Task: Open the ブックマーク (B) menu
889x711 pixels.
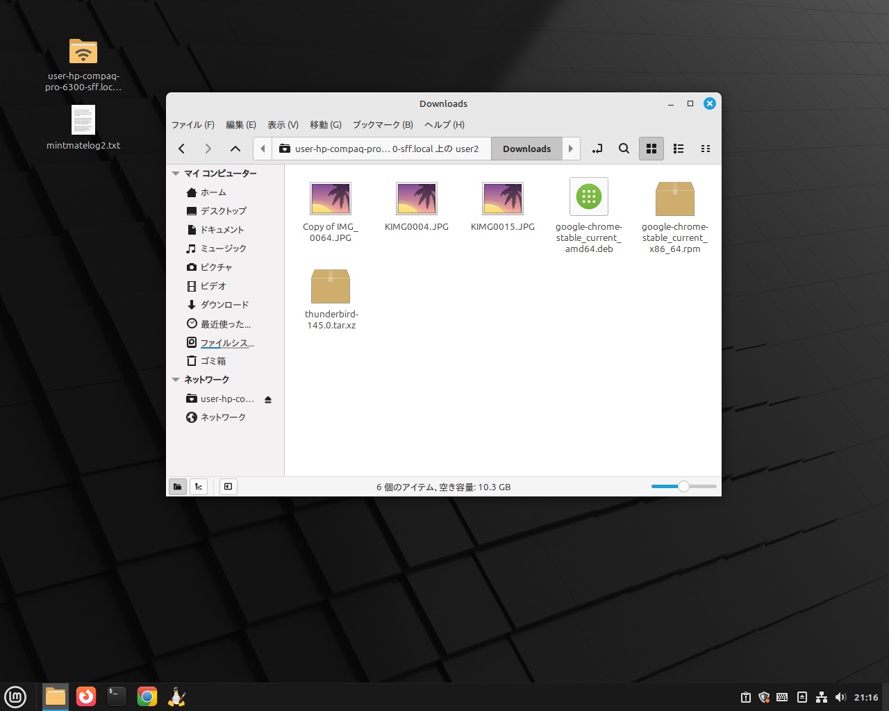Action: [382, 125]
